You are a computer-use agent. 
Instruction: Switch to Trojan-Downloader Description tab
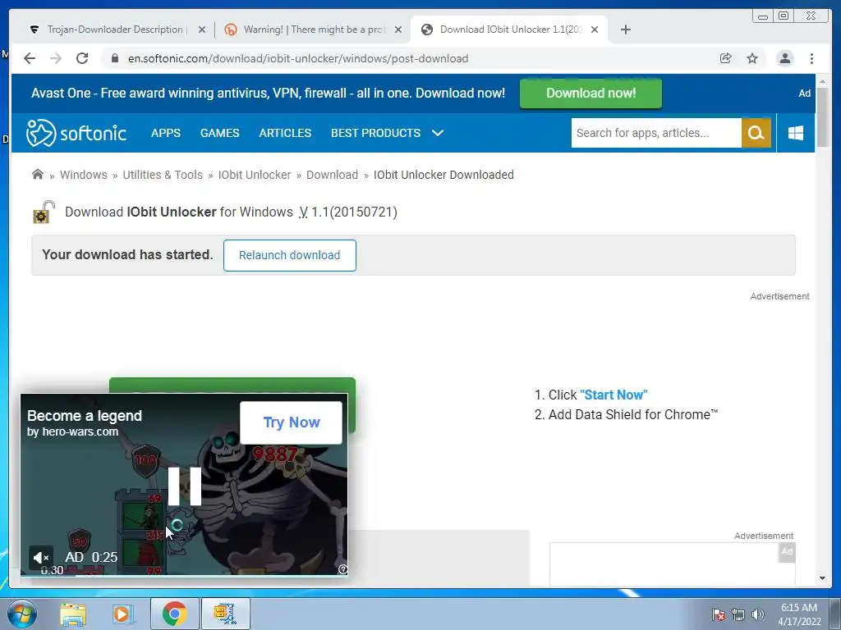point(114,30)
